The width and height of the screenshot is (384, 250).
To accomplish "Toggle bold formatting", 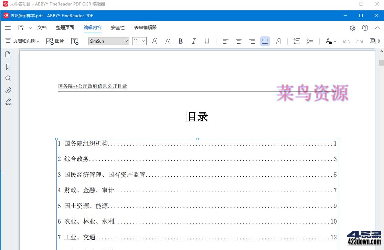I will 180,41.
